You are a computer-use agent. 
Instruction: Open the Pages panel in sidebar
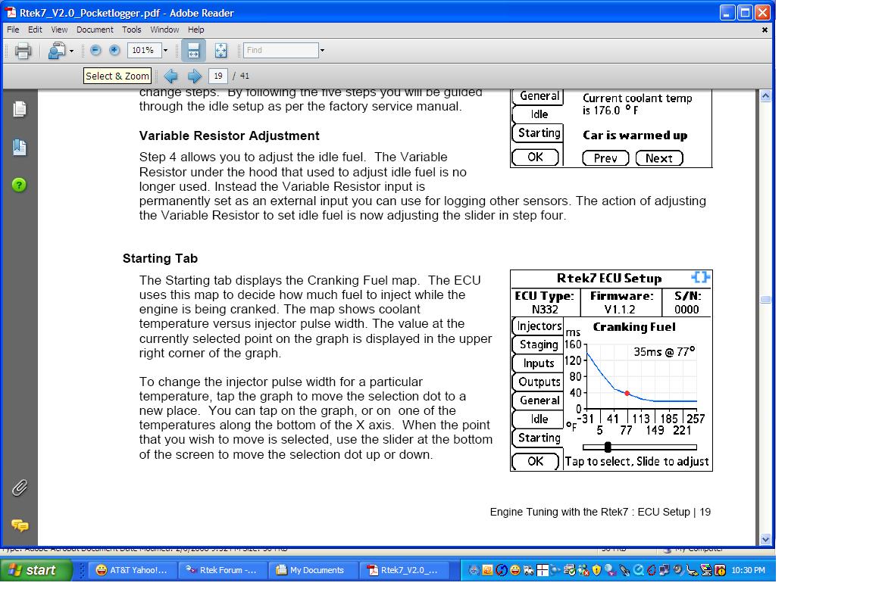pos(20,109)
